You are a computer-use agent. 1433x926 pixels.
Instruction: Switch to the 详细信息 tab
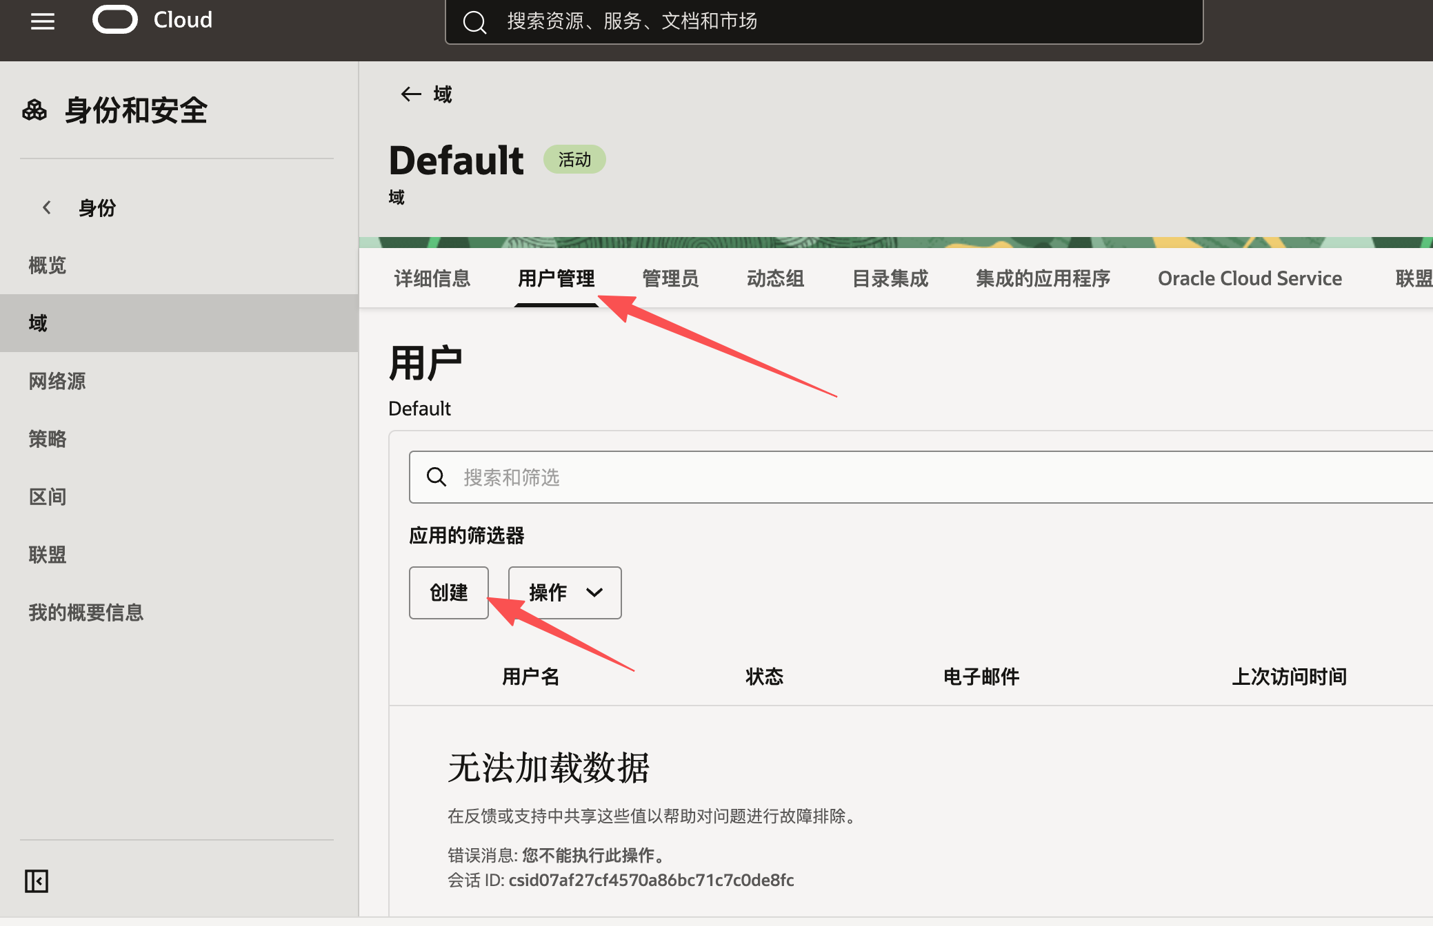click(432, 278)
